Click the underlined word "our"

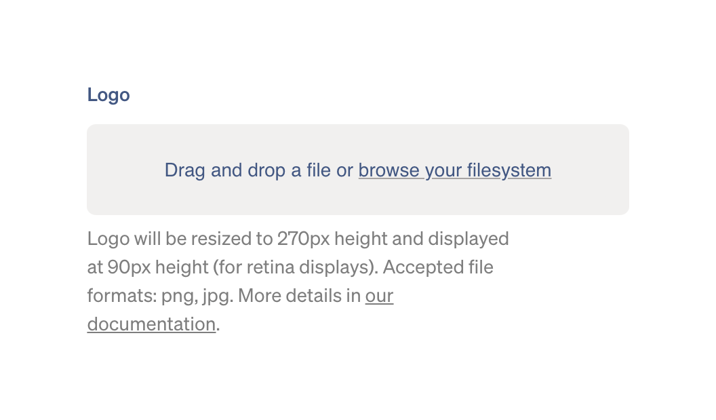[379, 296]
